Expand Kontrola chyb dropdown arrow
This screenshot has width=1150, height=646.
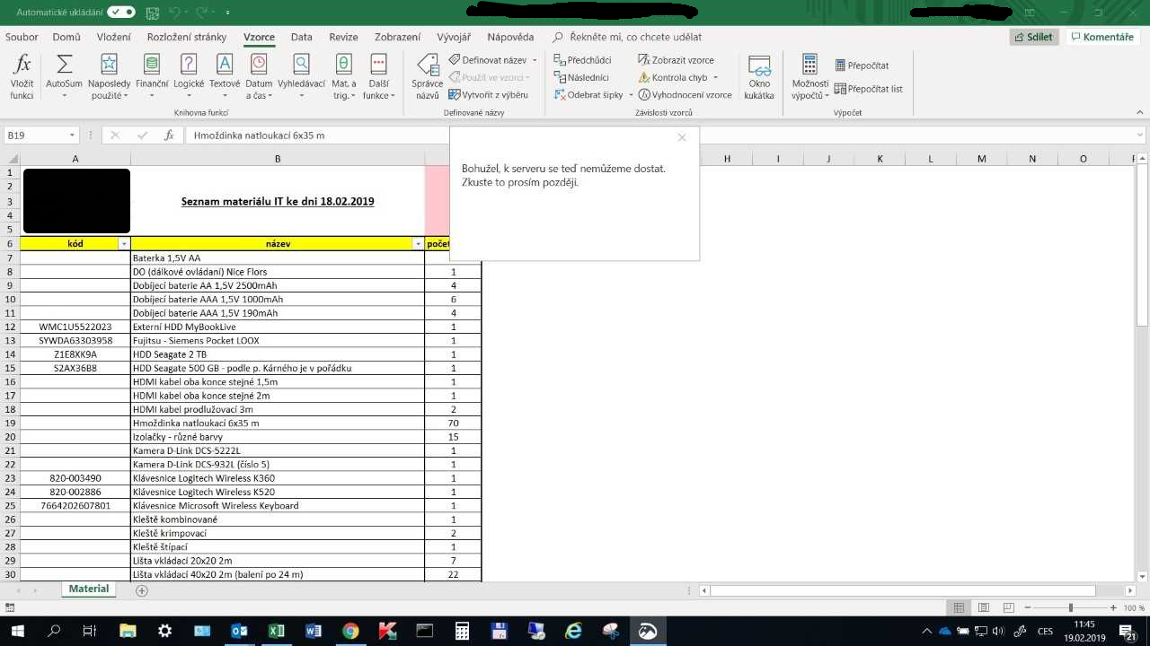coord(715,77)
